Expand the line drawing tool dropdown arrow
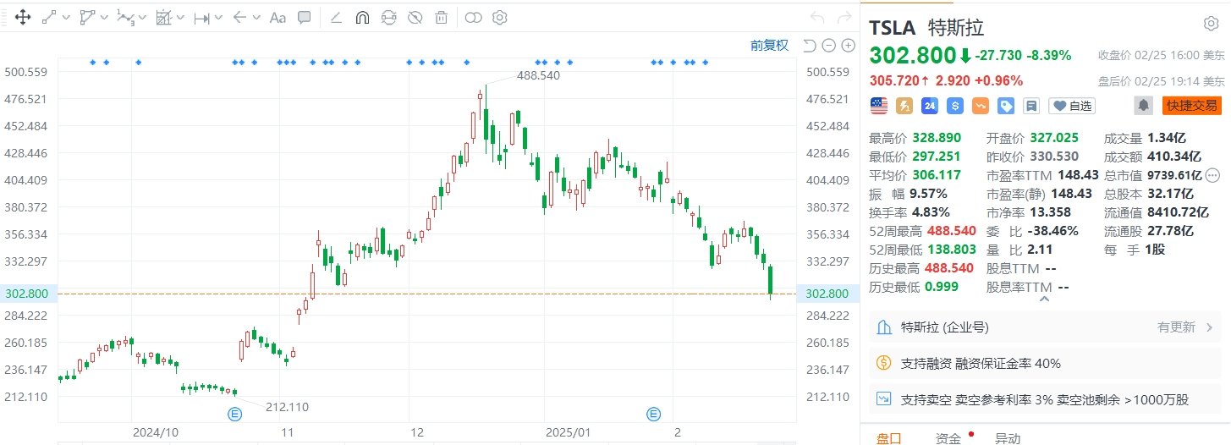 [x=66, y=17]
